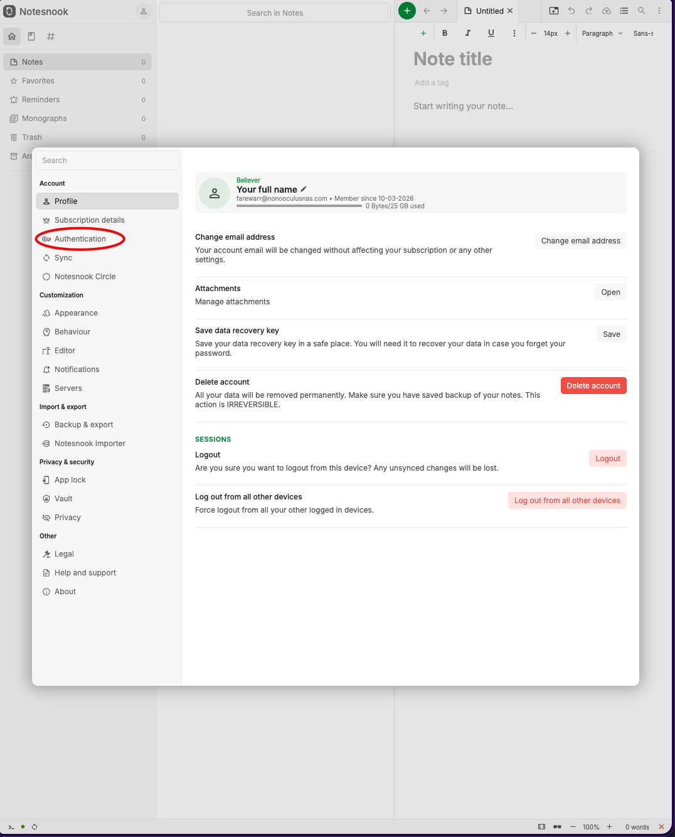Viewport: 675px width, 837px height.
Task: Toggle italic formatting
Action: pos(468,33)
